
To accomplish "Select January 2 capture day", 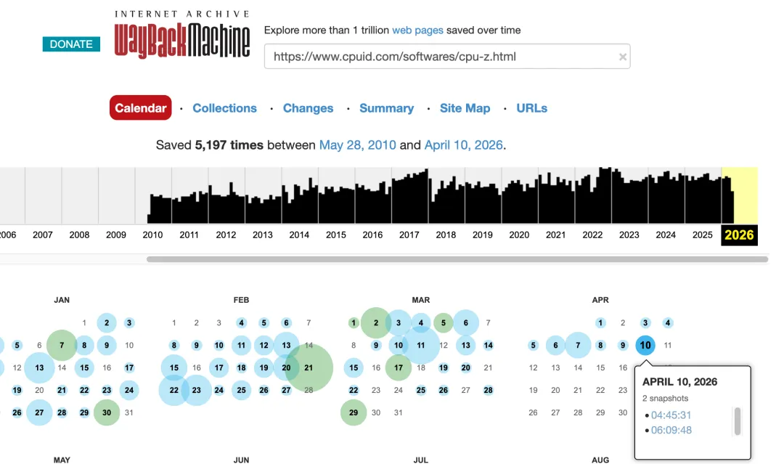I will point(107,322).
